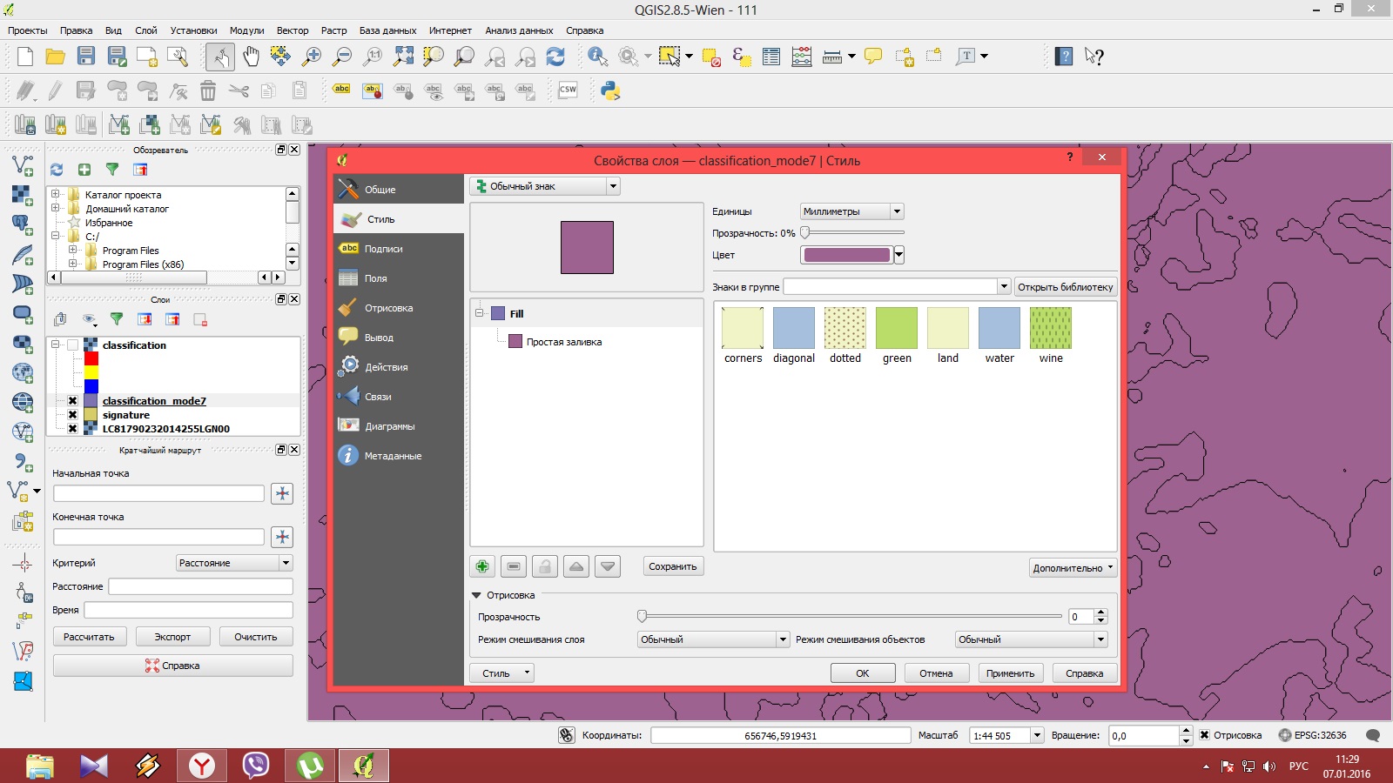Click the yellow abc labeling icon
Image resolution: width=1393 pixels, height=783 pixels.
(x=341, y=90)
